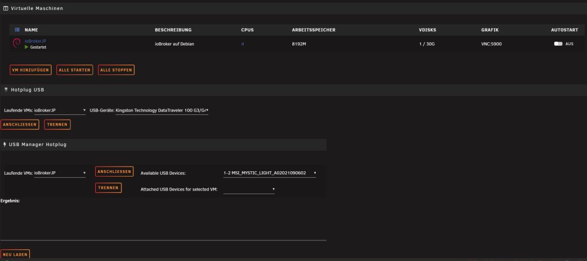The image size is (587, 261).
Task: Open USB-Geräte Kingston DataTraveler dropdown
Action: (x=162, y=110)
